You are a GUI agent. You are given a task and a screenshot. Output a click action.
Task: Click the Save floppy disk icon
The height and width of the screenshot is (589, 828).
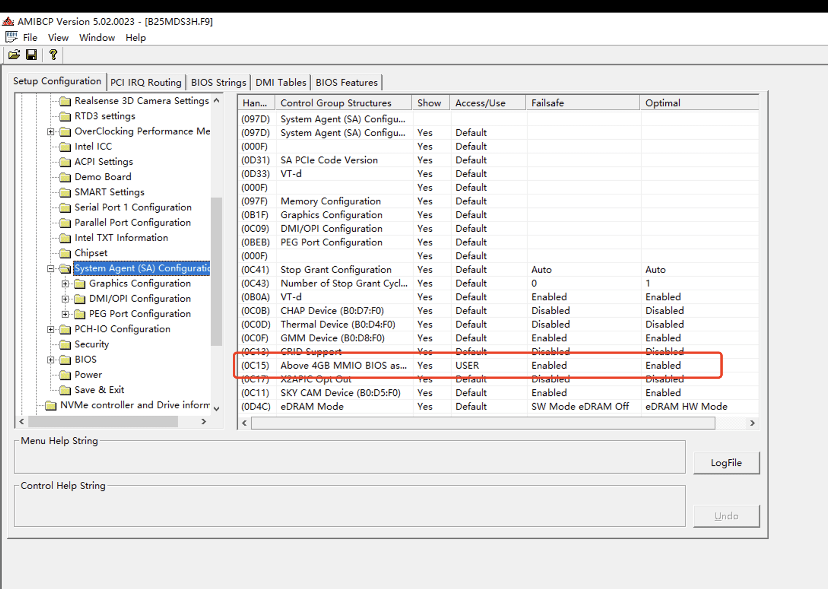[32, 55]
